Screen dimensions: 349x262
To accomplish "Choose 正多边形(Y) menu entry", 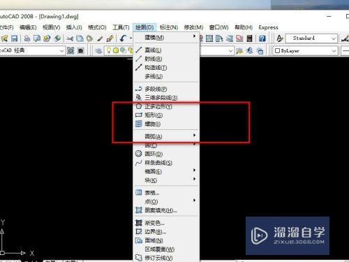I will tap(166, 106).
